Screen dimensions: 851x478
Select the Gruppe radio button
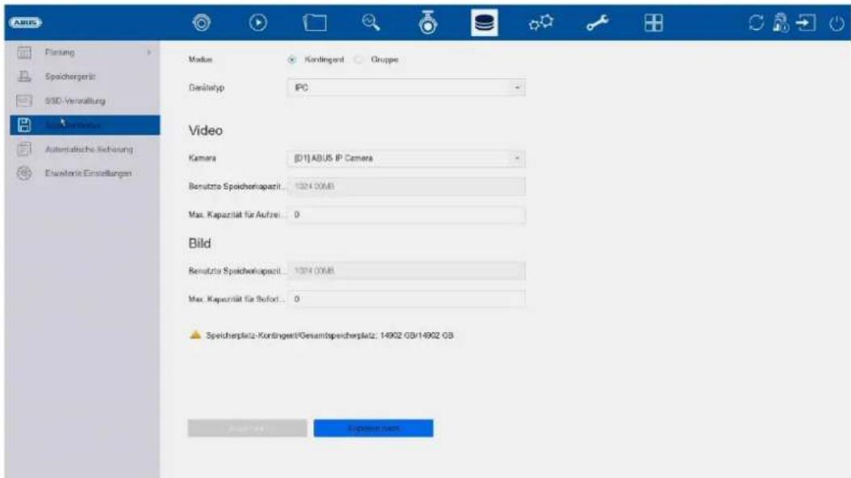[x=358, y=60]
